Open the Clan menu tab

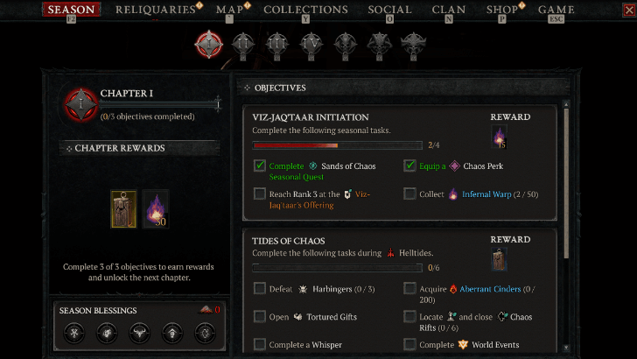[x=449, y=11]
